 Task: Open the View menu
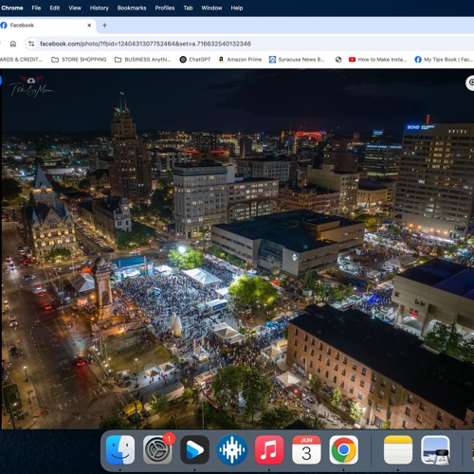(x=75, y=8)
